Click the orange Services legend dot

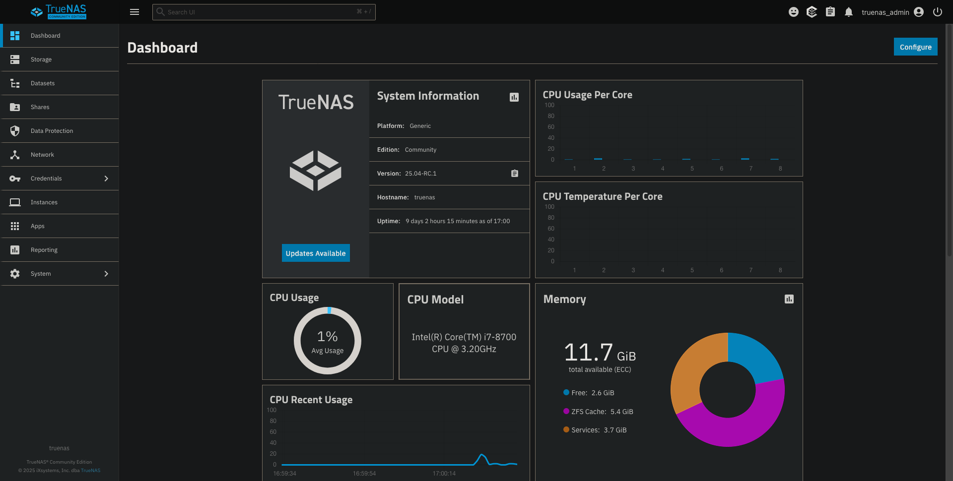[x=566, y=429]
